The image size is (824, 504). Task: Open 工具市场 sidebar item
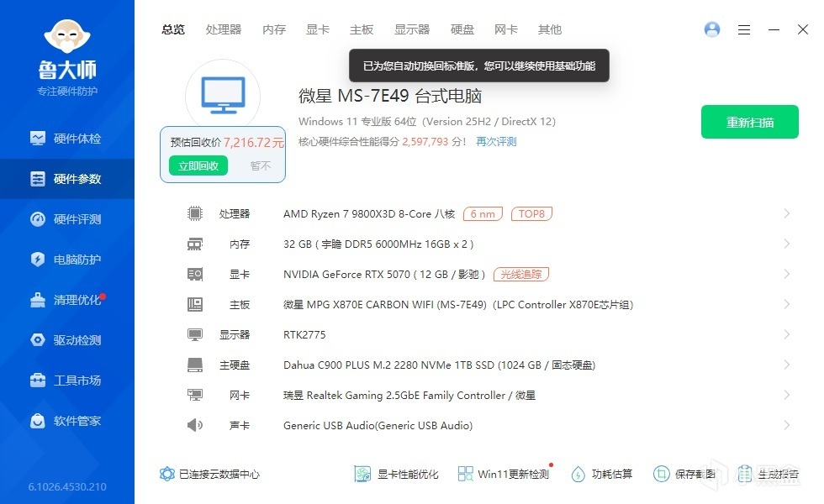[66, 380]
